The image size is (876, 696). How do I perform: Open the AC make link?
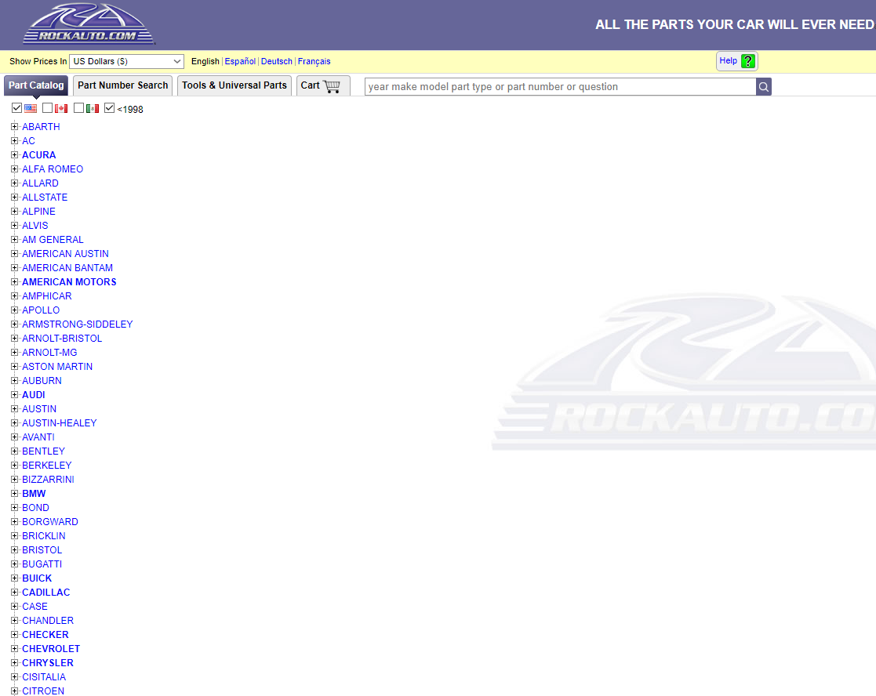[x=28, y=140]
